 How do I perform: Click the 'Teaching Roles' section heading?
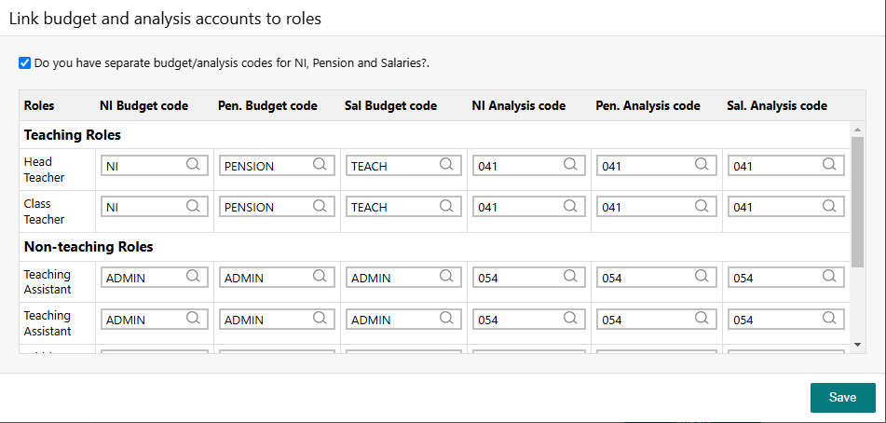point(73,135)
